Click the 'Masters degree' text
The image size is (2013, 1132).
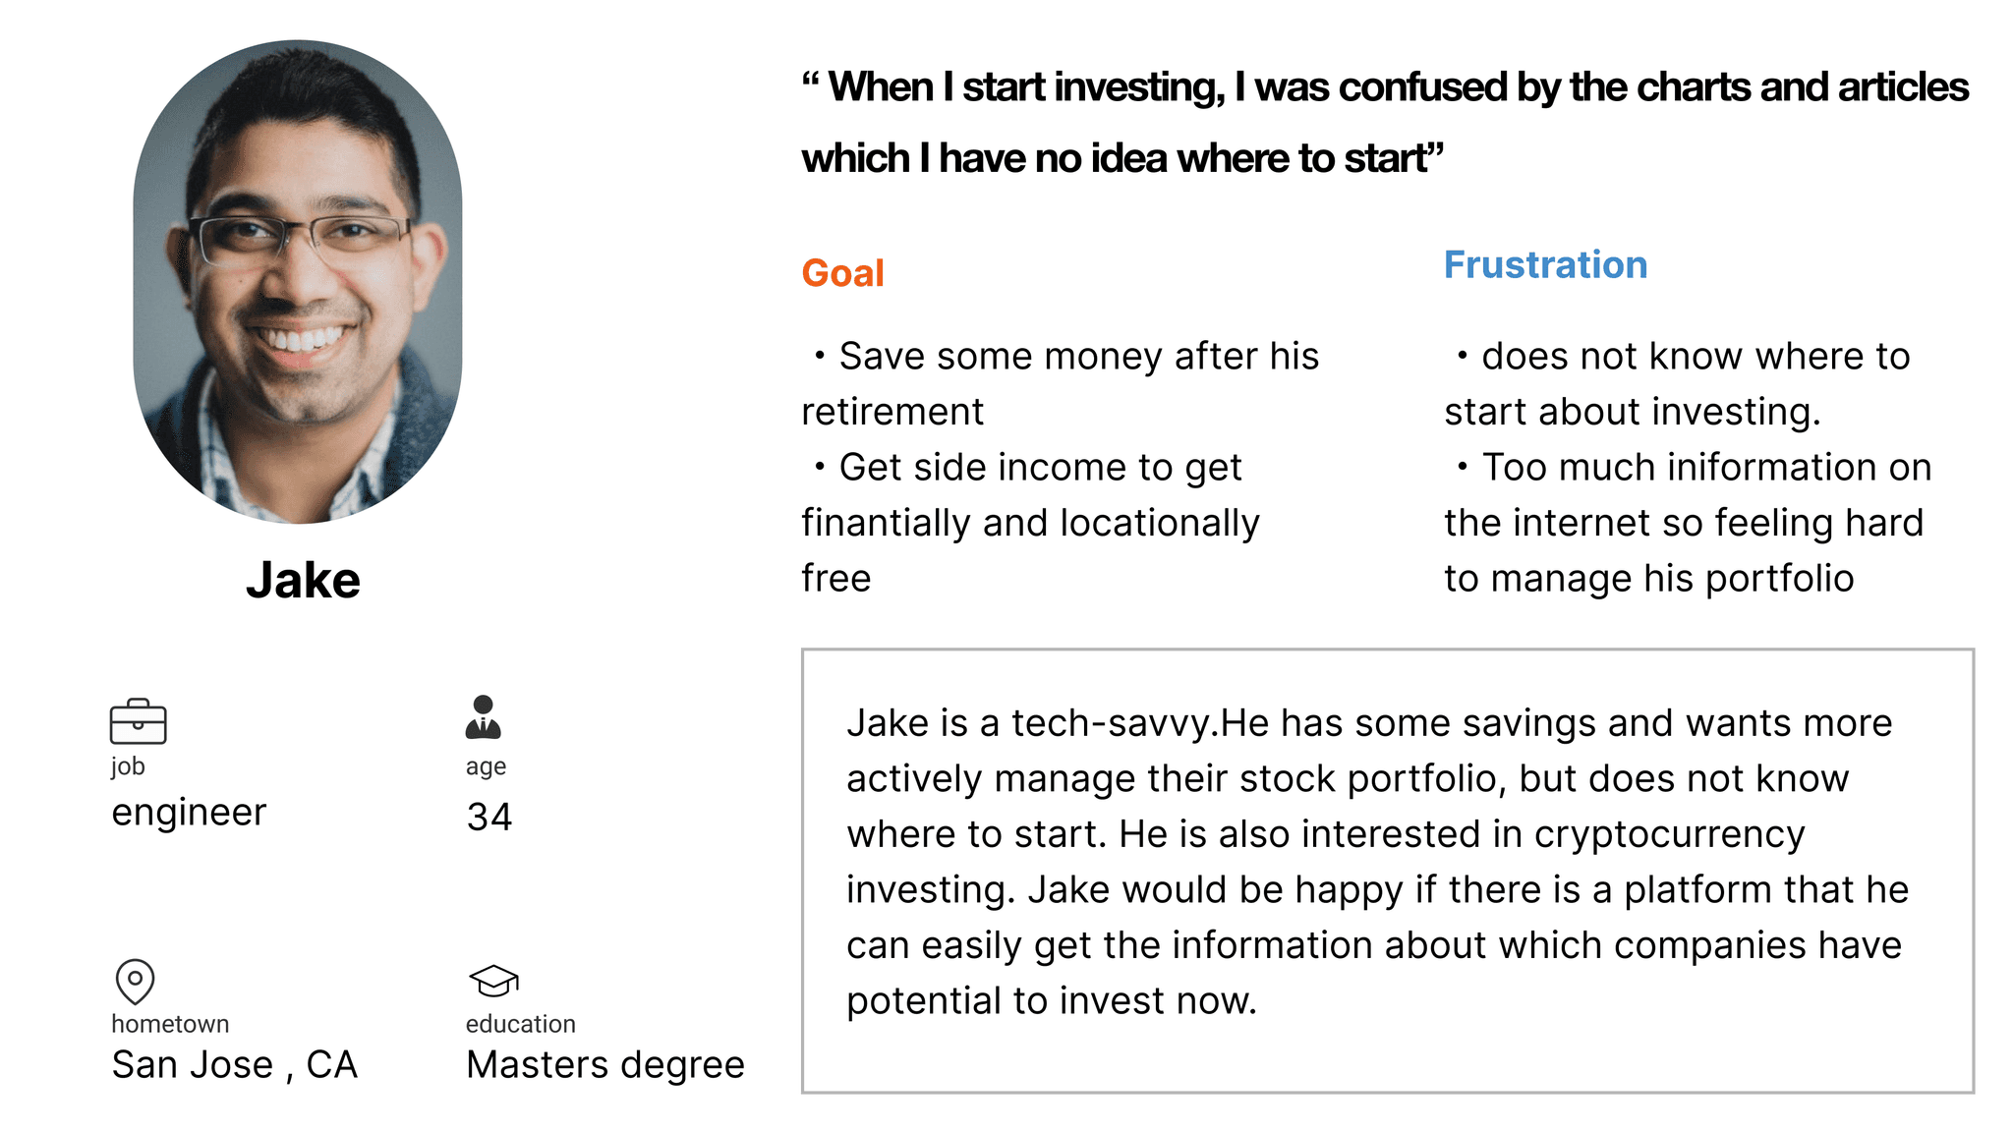605,1065
